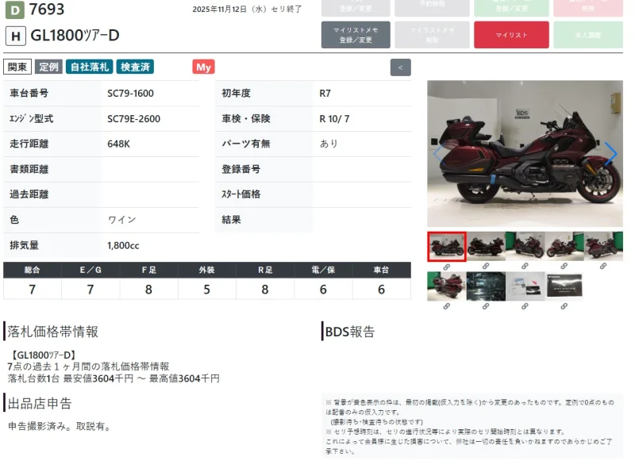Image resolution: width=635 pixels, height=476 pixels.
Task: Click link icon under first top-row thumbnail
Action: tap(447, 267)
